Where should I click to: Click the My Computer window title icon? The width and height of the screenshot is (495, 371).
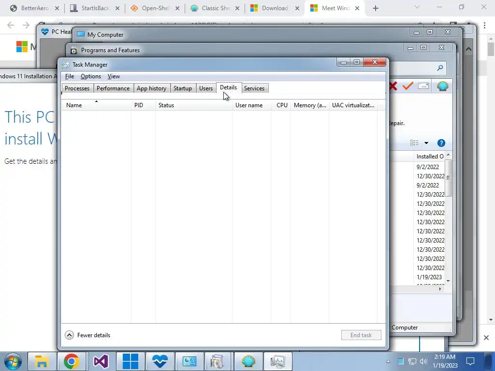[81, 35]
